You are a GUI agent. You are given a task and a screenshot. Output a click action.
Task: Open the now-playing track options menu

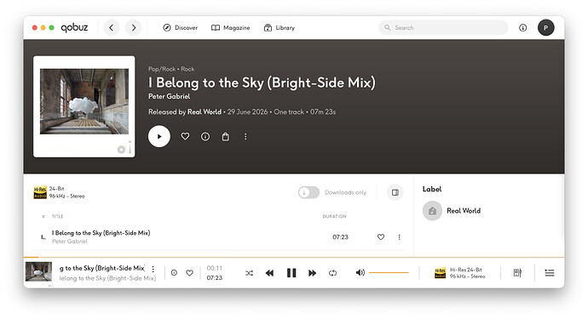[x=153, y=269]
